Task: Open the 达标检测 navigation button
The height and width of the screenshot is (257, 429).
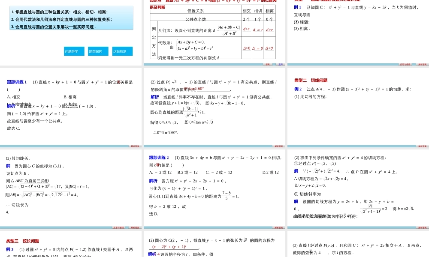Action: (122, 51)
